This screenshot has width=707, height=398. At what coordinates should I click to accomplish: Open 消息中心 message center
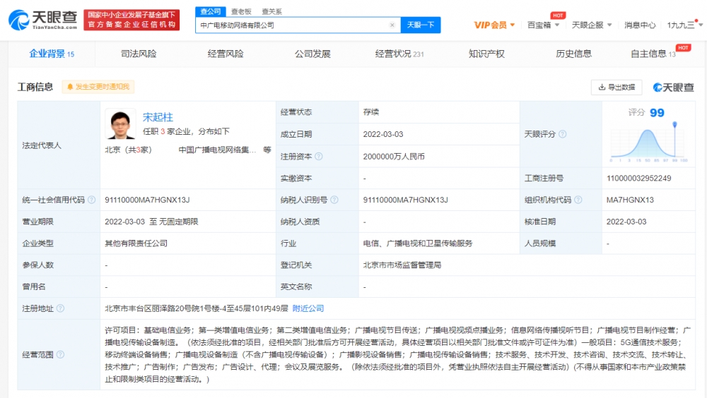coord(640,25)
